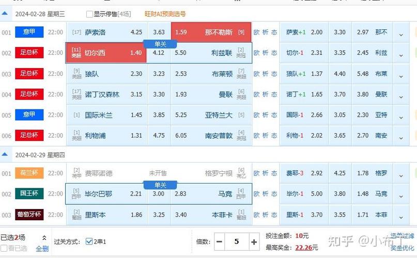
Task: Click the 国王杯 league tag
Action: pos(29,193)
